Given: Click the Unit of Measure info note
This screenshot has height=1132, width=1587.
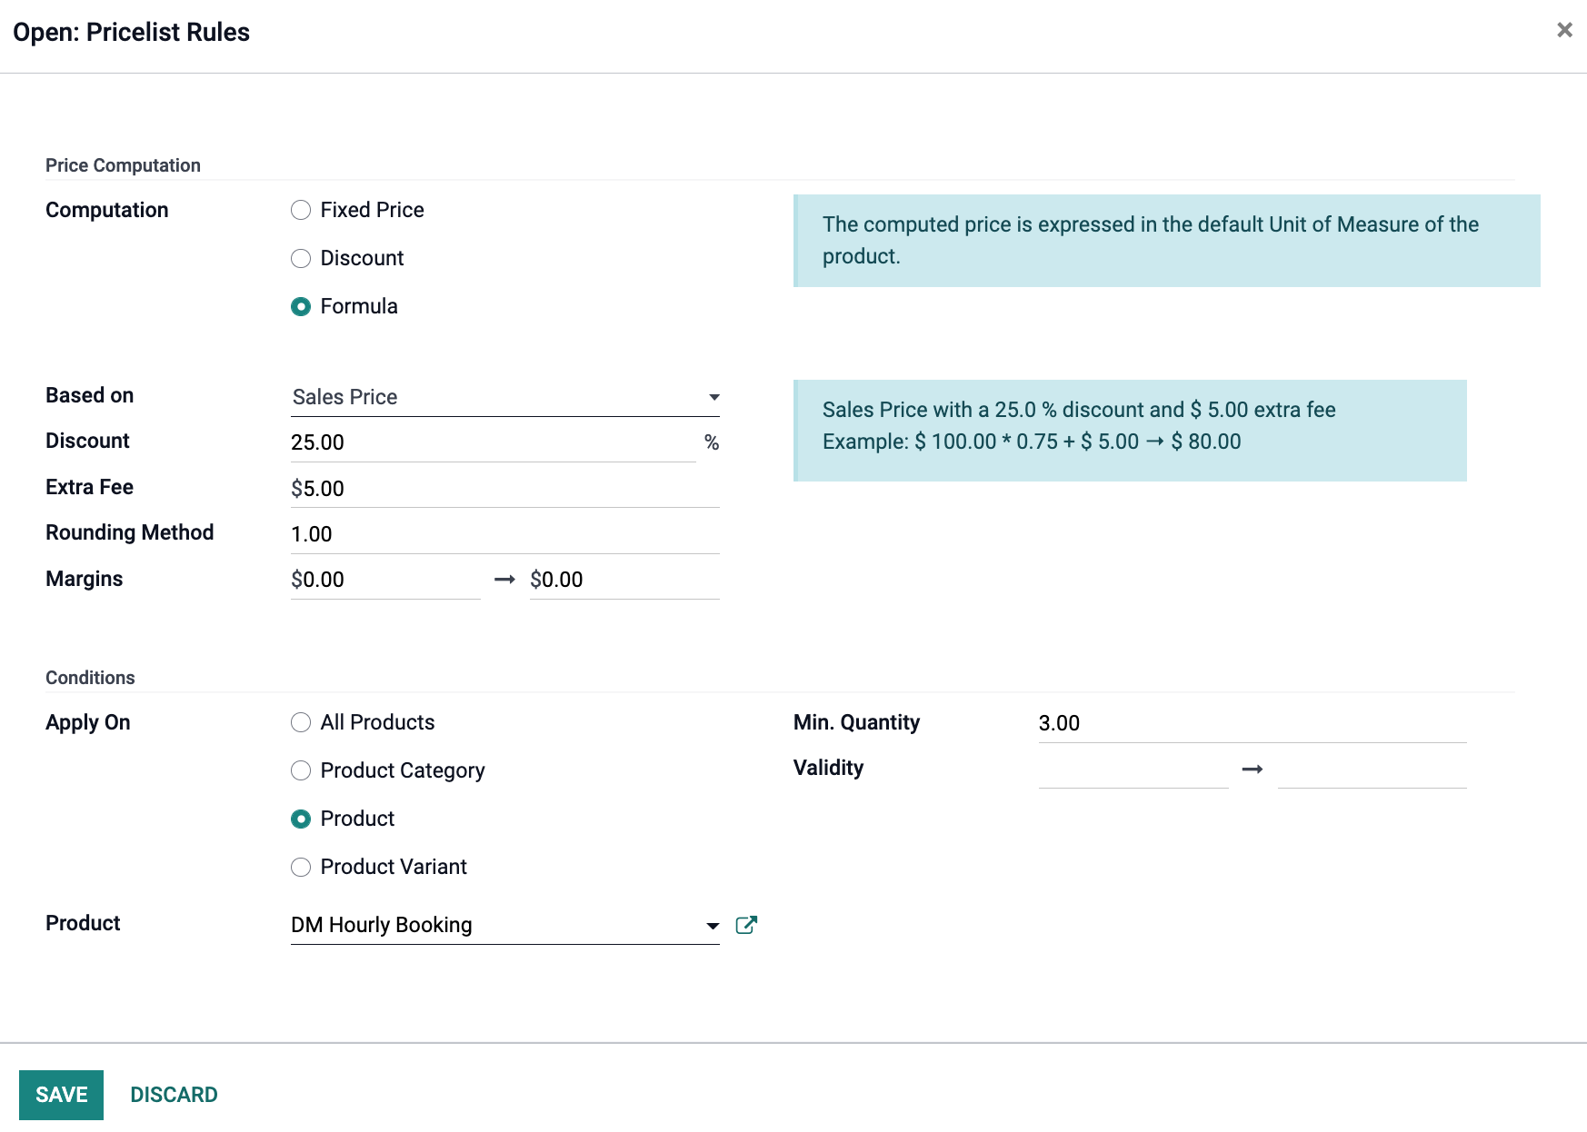Looking at the screenshot, I should coord(1167,241).
